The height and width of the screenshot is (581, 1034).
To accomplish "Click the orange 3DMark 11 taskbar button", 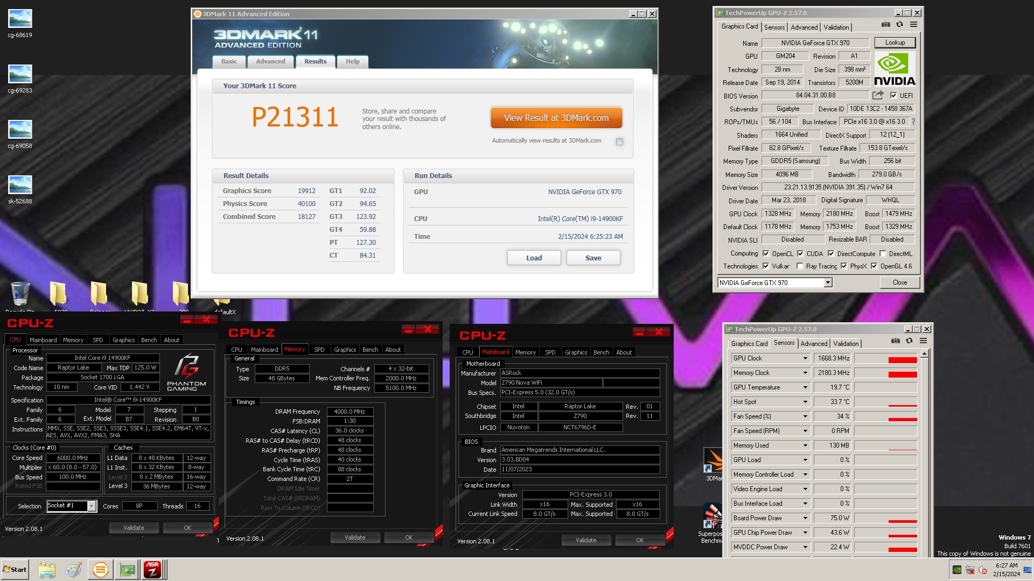I will [100, 570].
